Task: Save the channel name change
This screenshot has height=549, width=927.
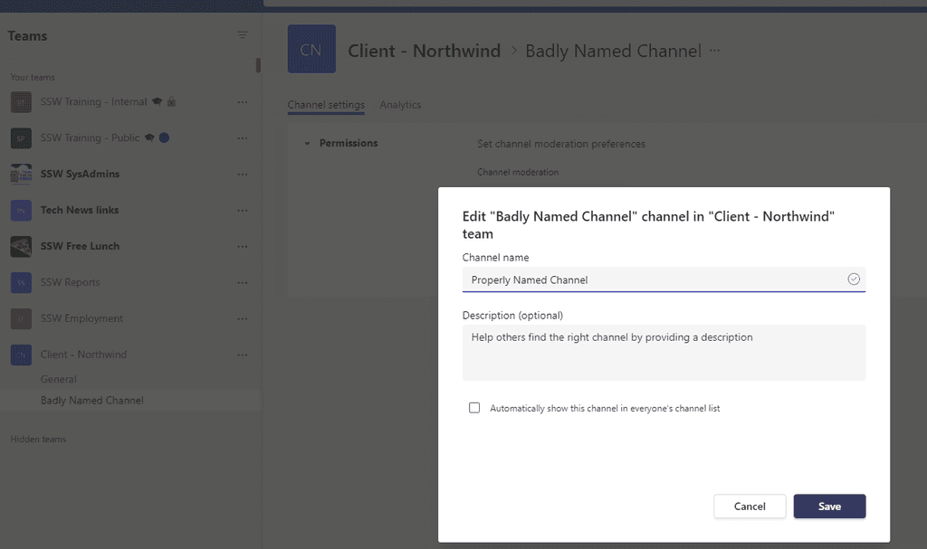Action: coord(829,506)
